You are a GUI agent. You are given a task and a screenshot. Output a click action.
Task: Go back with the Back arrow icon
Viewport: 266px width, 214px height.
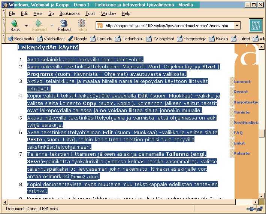(x=15, y=24)
